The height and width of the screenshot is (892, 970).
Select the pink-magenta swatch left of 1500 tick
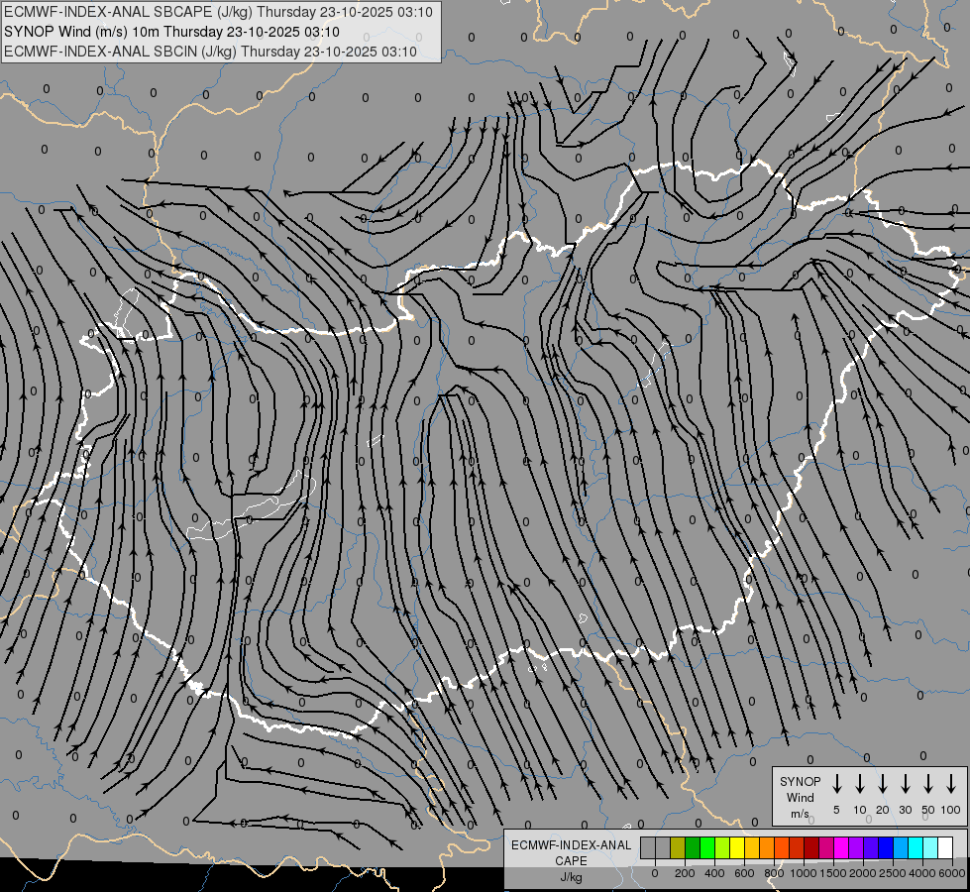[x=826, y=847]
